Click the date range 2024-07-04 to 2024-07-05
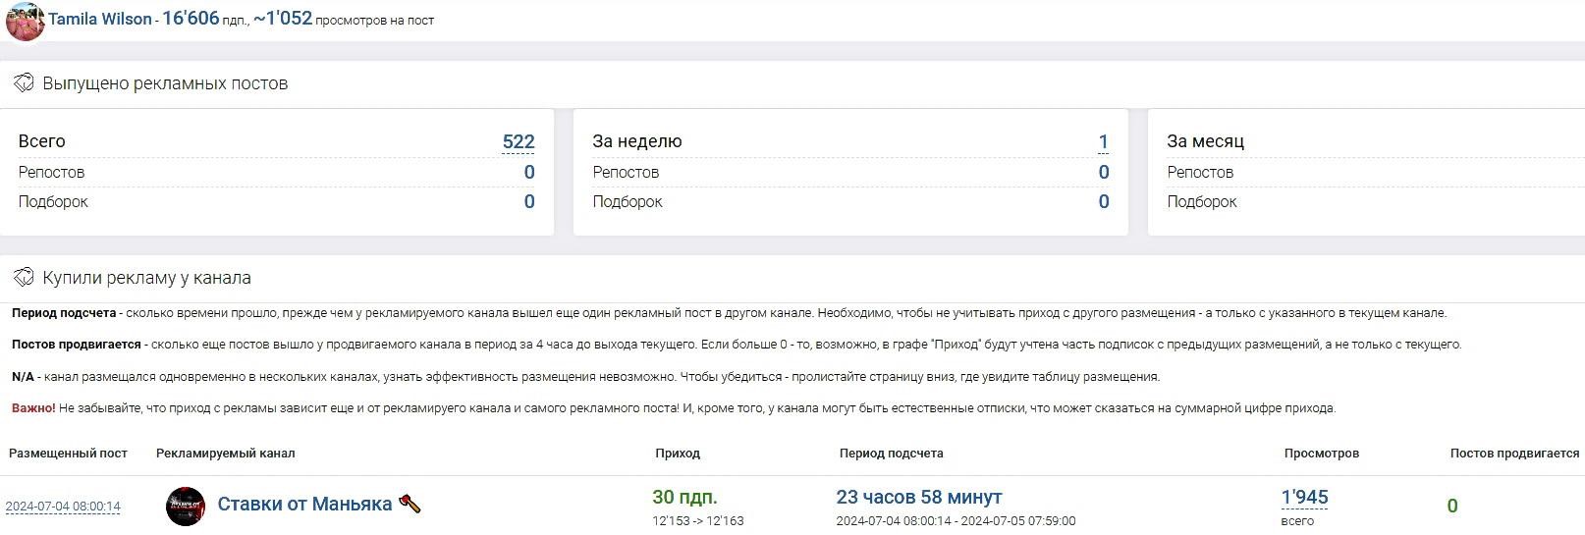The width and height of the screenshot is (1585, 535). click(956, 521)
